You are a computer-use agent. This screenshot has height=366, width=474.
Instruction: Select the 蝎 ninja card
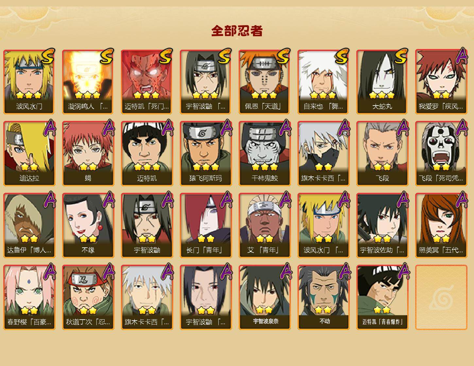coord(88,154)
